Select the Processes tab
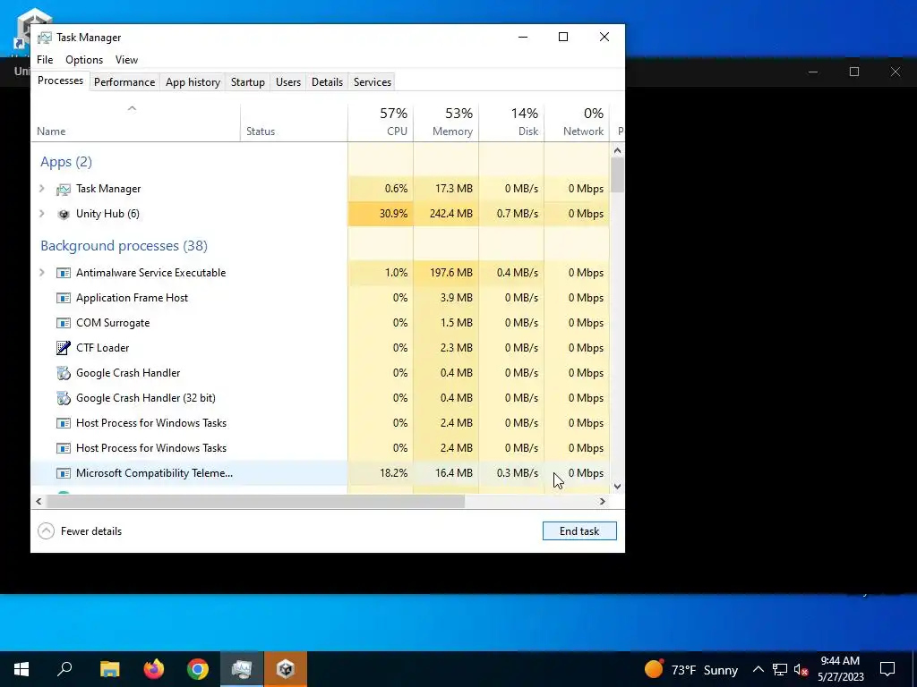Image resolution: width=917 pixels, height=687 pixels. [60, 81]
